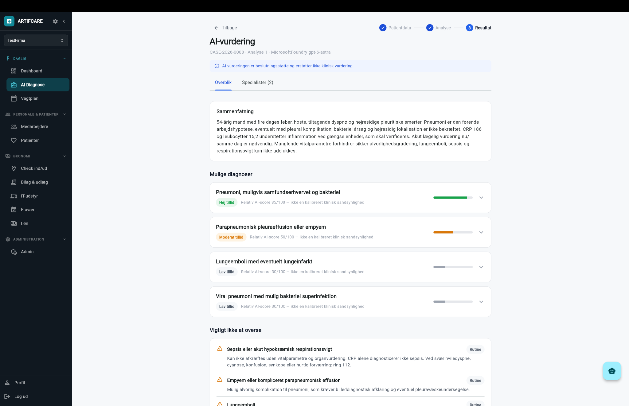Go to Medarbejdere page
This screenshot has width=629, height=406.
(38, 126)
